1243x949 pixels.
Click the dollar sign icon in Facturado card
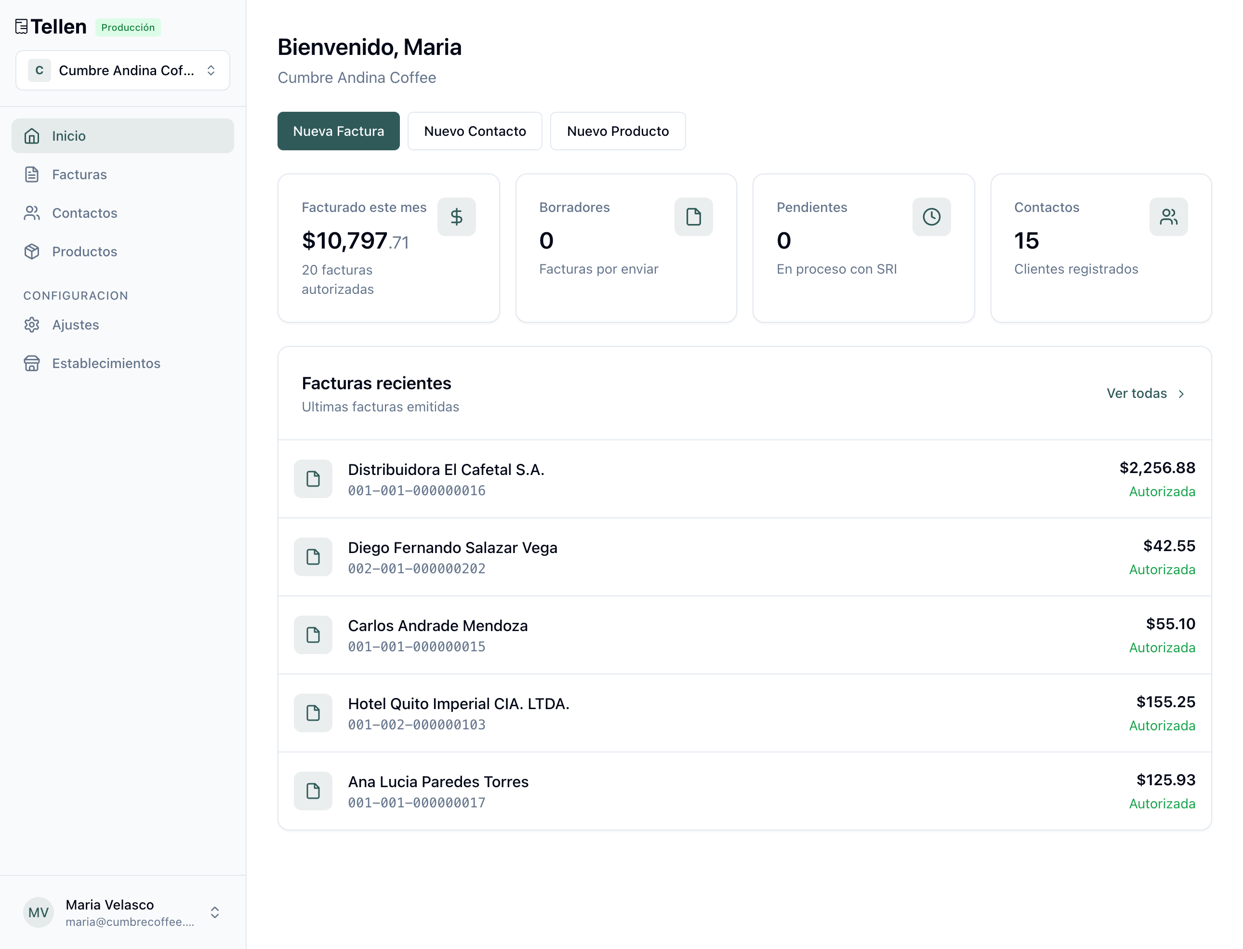(456, 217)
